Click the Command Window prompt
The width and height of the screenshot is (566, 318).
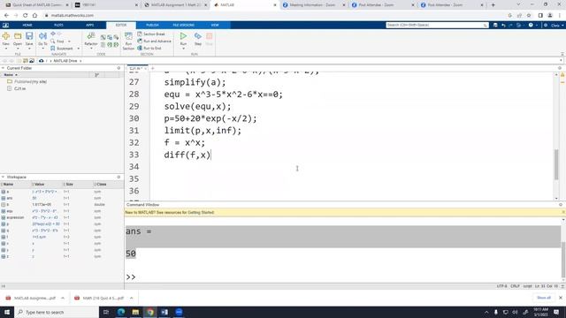tap(131, 276)
